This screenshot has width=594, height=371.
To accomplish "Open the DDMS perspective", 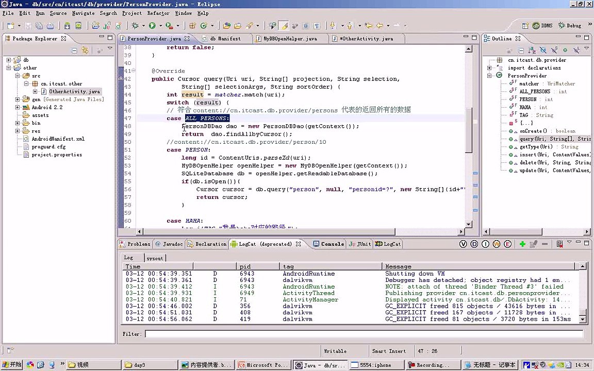I will (x=542, y=25).
